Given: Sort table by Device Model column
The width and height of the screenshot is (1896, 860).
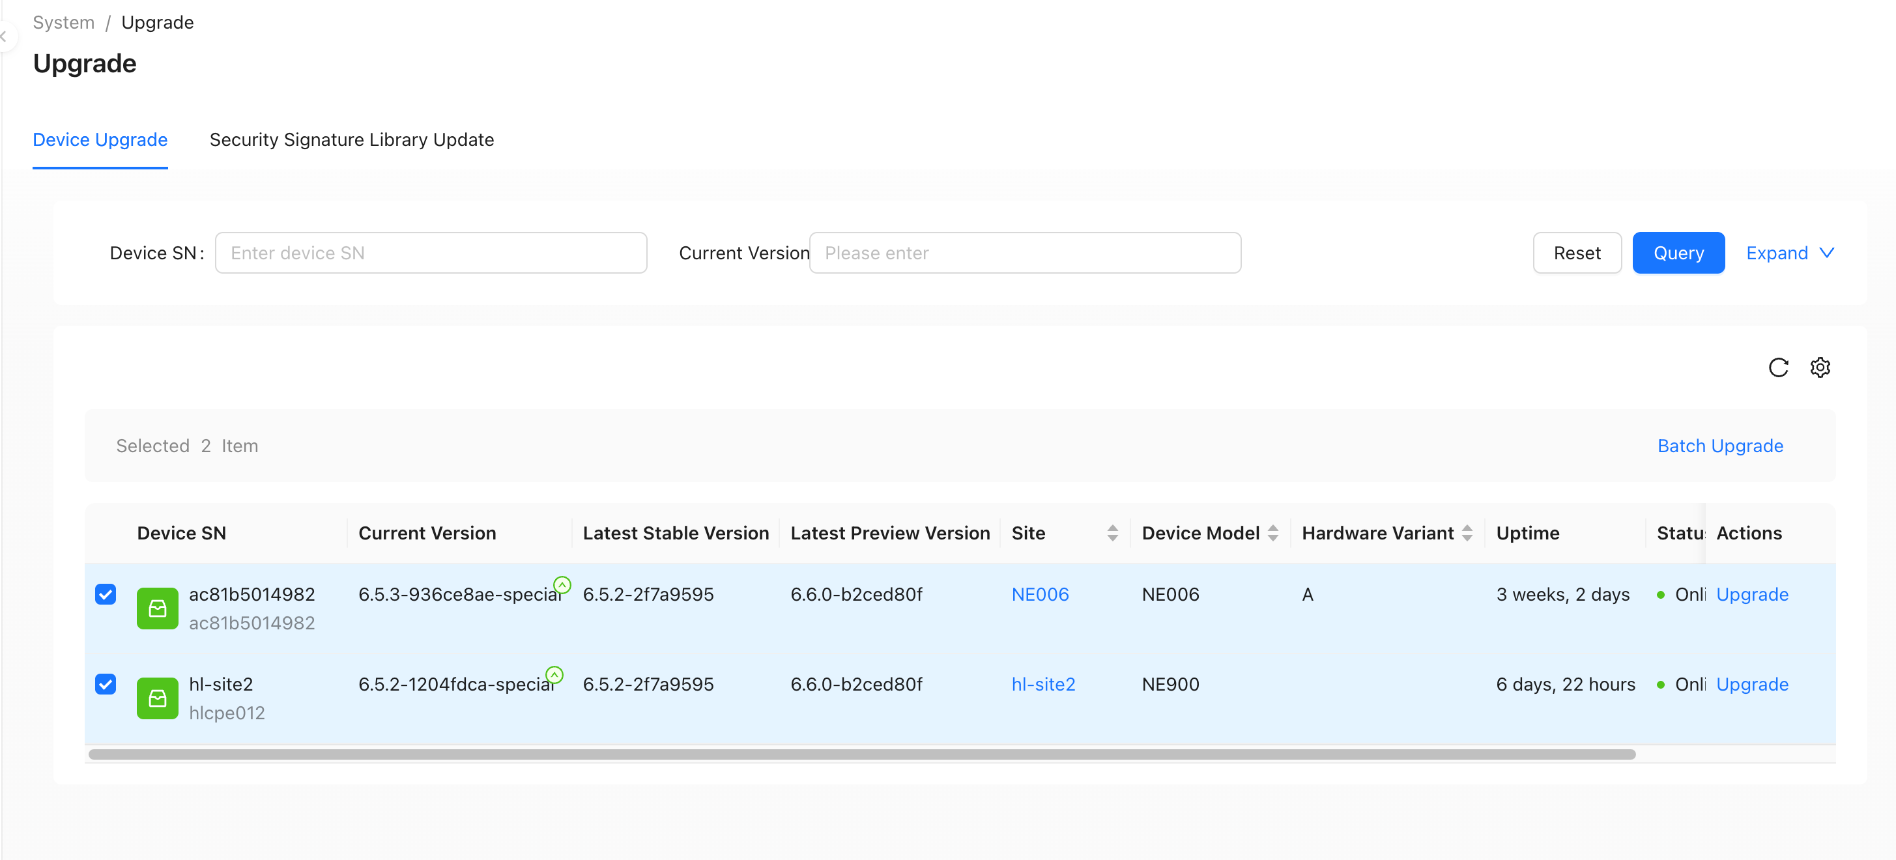Looking at the screenshot, I should coord(1272,533).
